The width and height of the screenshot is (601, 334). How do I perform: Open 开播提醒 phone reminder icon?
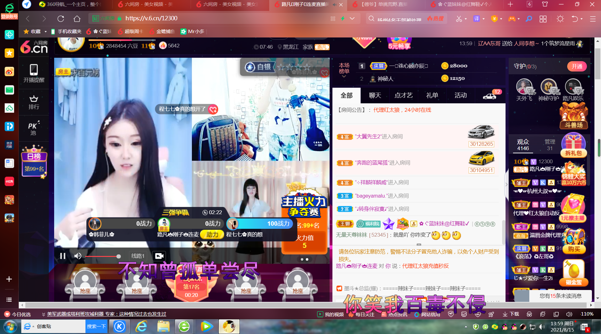pos(34,74)
